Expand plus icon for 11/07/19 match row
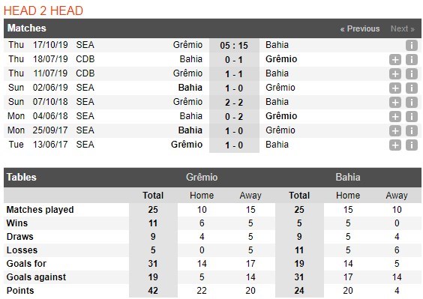This screenshot has width=423, height=299. pos(395,74)
